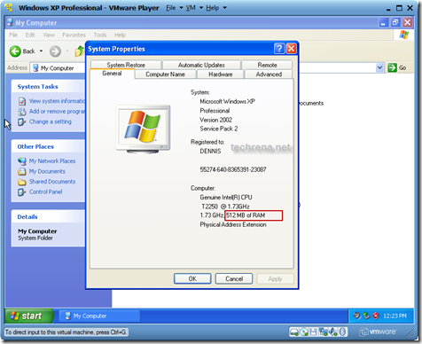Click the OK button
The height and width of the screenshot is (344, 422).
coord(192,278)
